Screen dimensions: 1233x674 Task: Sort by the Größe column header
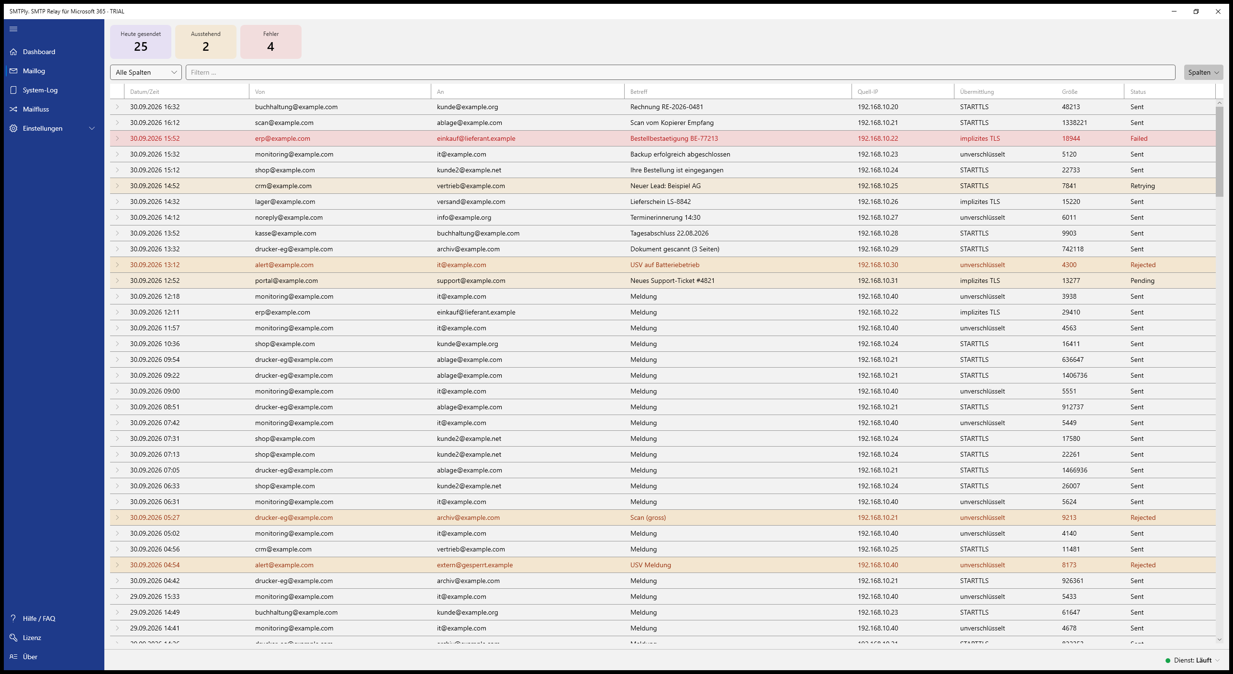(x=1090, y=91)
